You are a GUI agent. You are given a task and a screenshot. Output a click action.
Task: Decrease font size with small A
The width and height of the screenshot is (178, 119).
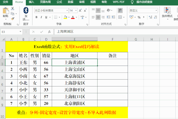[85, 11]
